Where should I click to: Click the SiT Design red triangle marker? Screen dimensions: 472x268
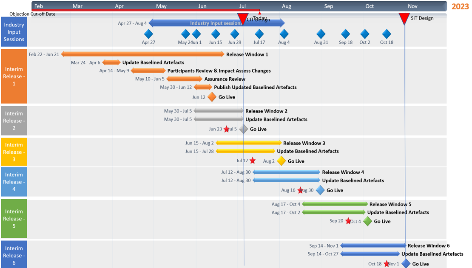404,19
